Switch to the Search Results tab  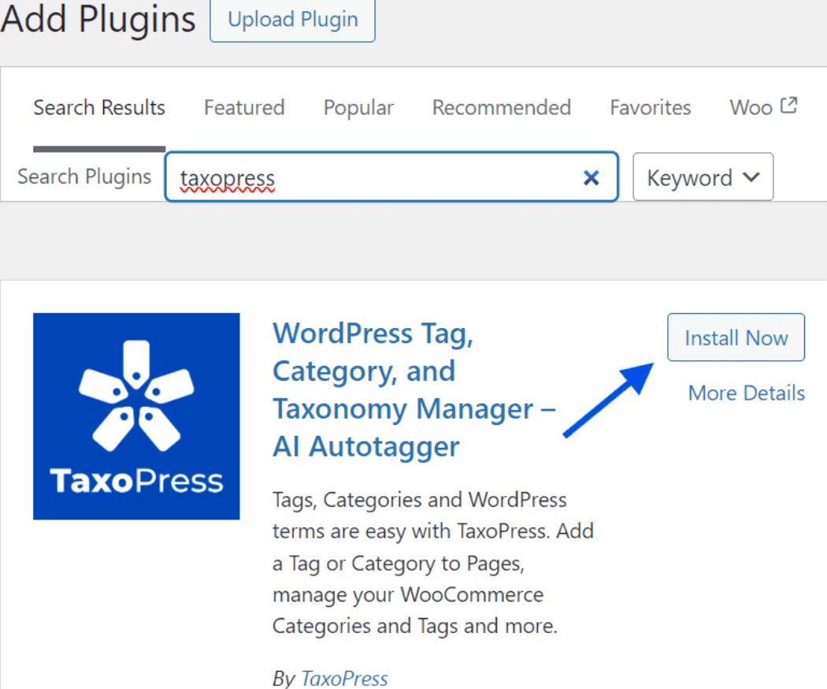point(99,108)
